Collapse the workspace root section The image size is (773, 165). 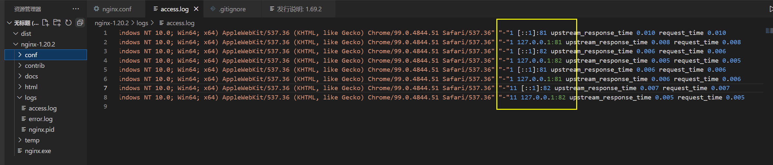coord(9,23)
